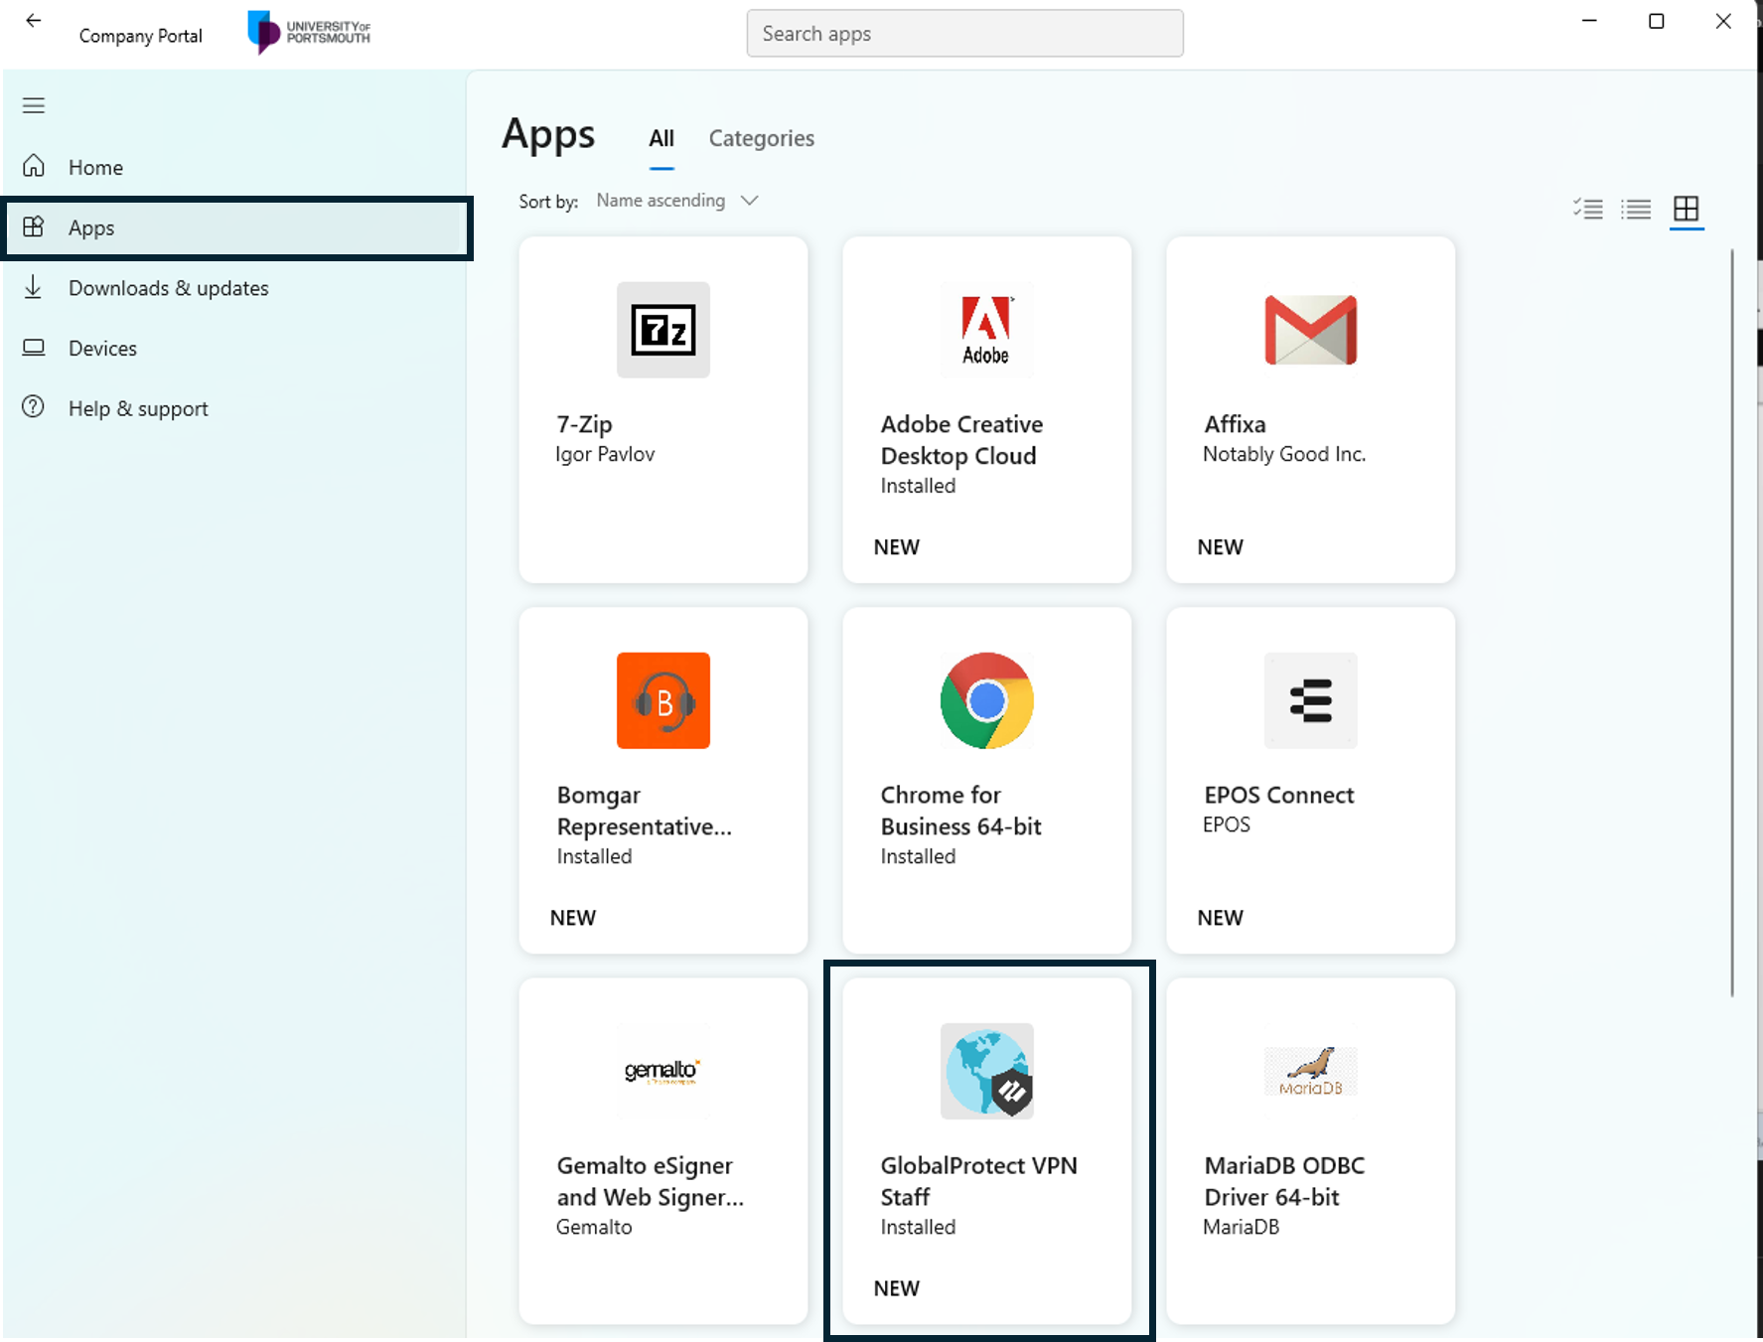This screenshot has width=1763, height=1342.
Task: Click the Notably Good Inc. publisher text
Action: (1284, 454)
